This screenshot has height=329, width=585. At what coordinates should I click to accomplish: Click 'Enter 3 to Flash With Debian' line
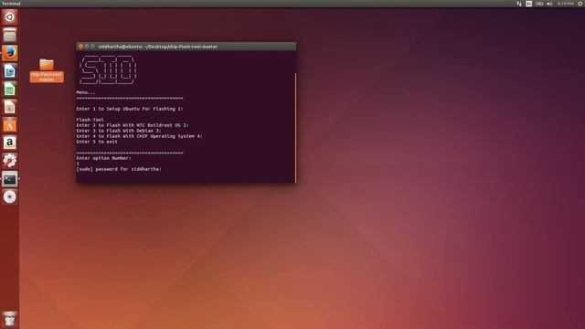point(119,131)
